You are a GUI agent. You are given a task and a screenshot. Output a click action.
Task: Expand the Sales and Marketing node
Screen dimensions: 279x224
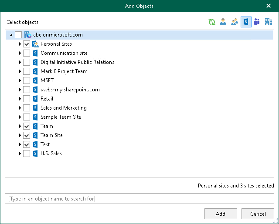tap(20, 108)
